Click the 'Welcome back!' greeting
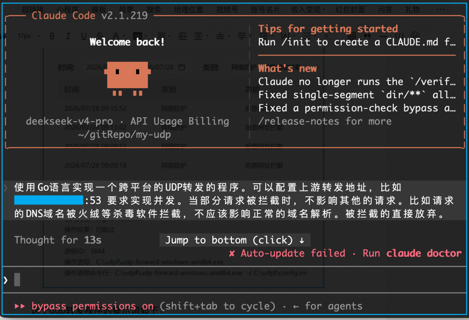The width and height of the screenshot is (469, 320). (127, 42)
